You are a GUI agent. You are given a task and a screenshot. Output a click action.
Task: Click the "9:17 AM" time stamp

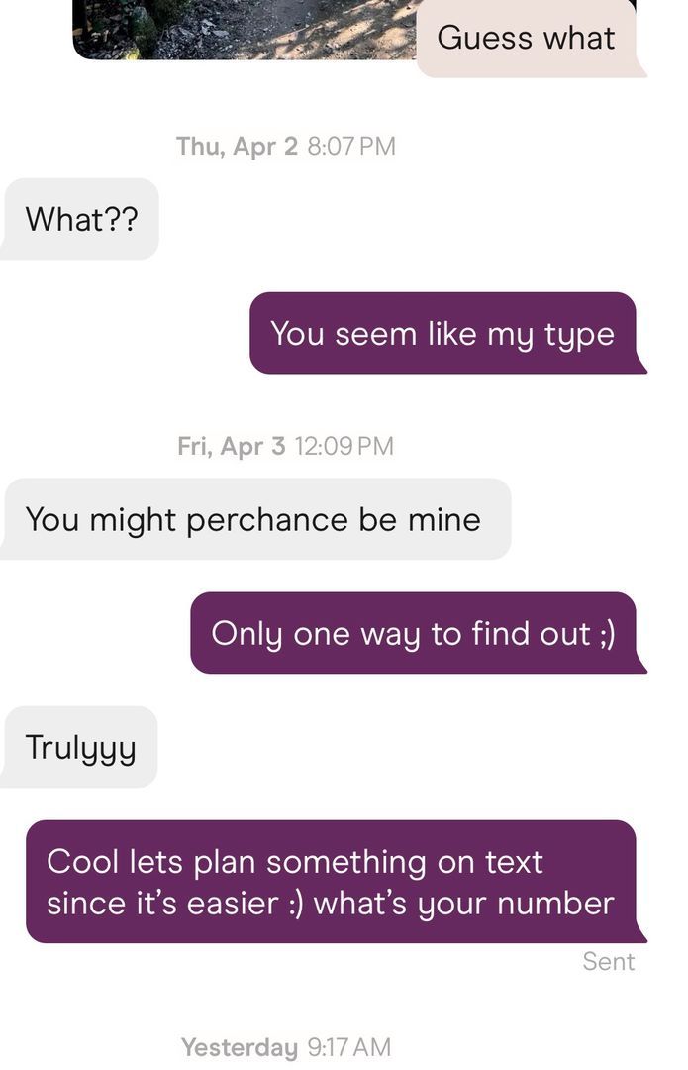349,1047
